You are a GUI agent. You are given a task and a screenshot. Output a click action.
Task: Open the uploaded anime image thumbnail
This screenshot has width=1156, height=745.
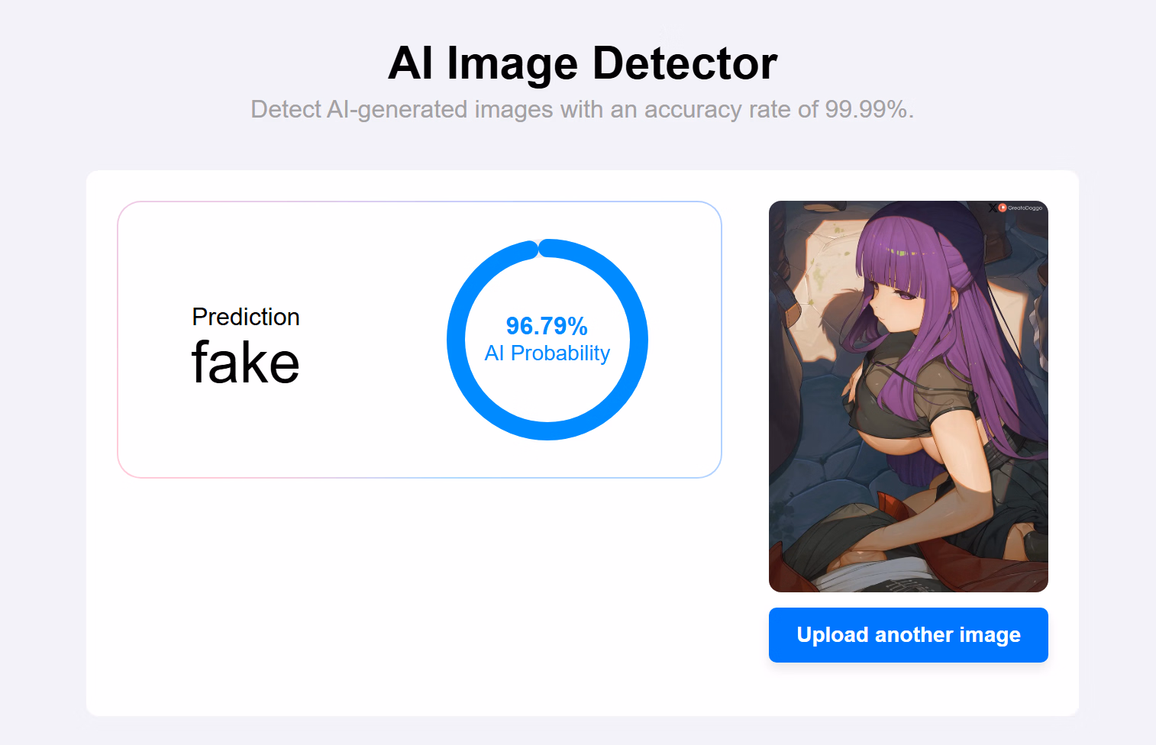pos(908,396)
